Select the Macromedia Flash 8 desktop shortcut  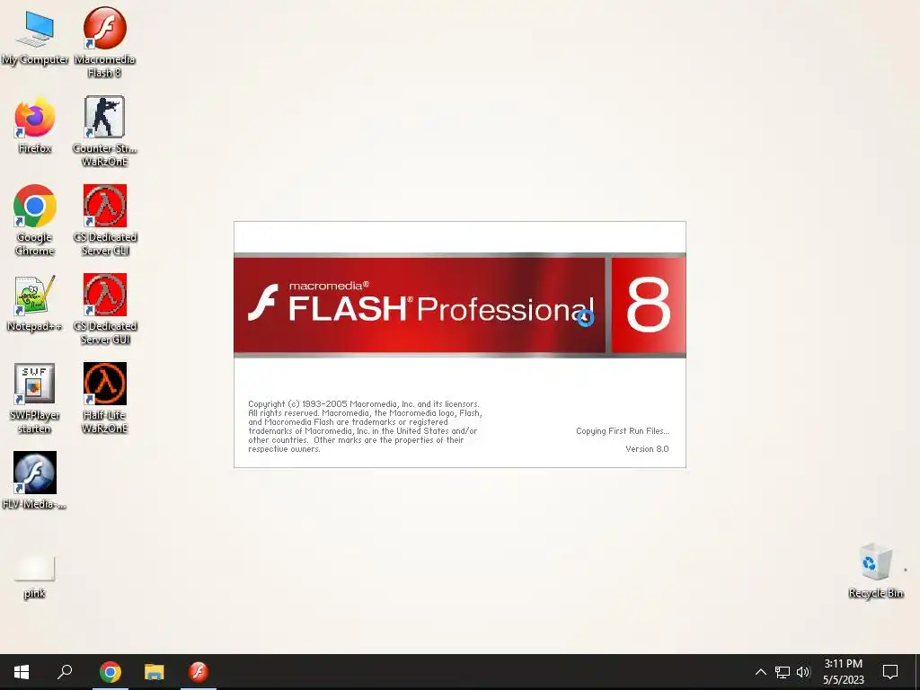(x=104, y=42)
